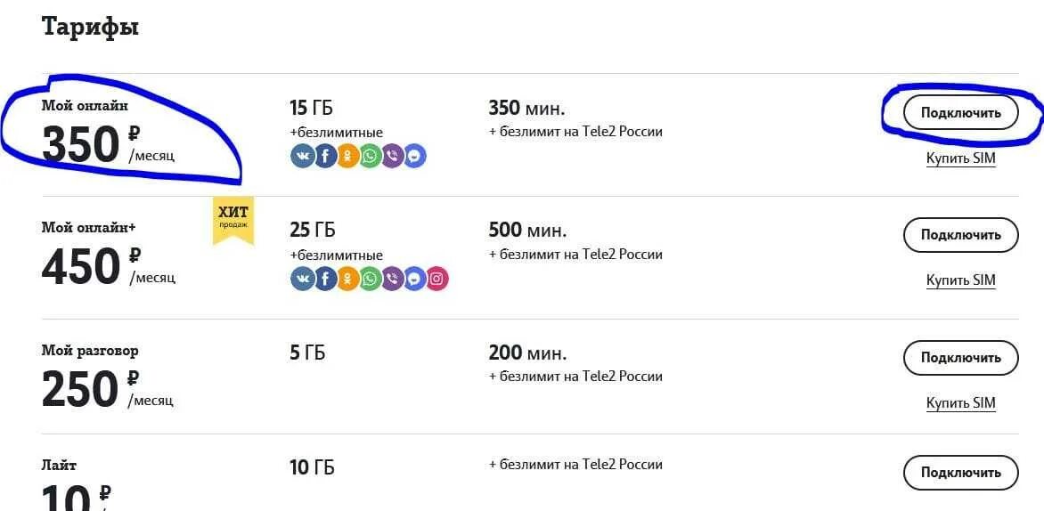Click the Odnoklassniki icon in Мой онлайн row

tap(347, 157)
